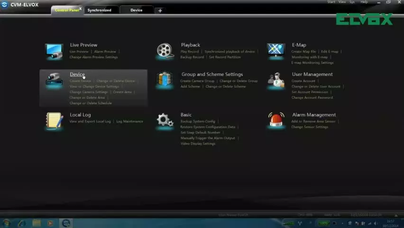Open Add or Remove Area Sensor link
Viewport: 404px width, 228px height.
coord(313,121)
